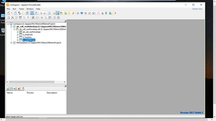Image resolution: width=216 pixels, height=121 pixels.
Task: Click the Next Error toolbar icon
Action: [41, 13]
